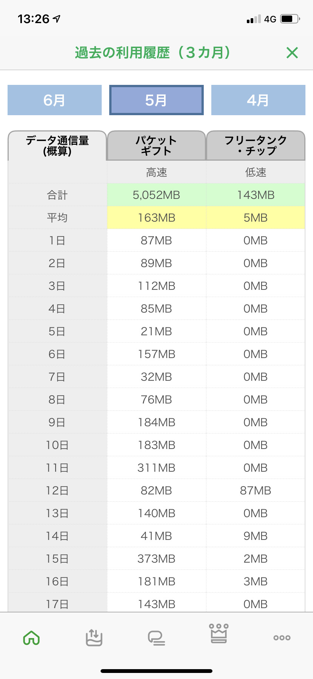Viewport: 313px width, 679px height.
Task: Tap the 12日 low-speed 87MB cell
Action: pos(256,490)
